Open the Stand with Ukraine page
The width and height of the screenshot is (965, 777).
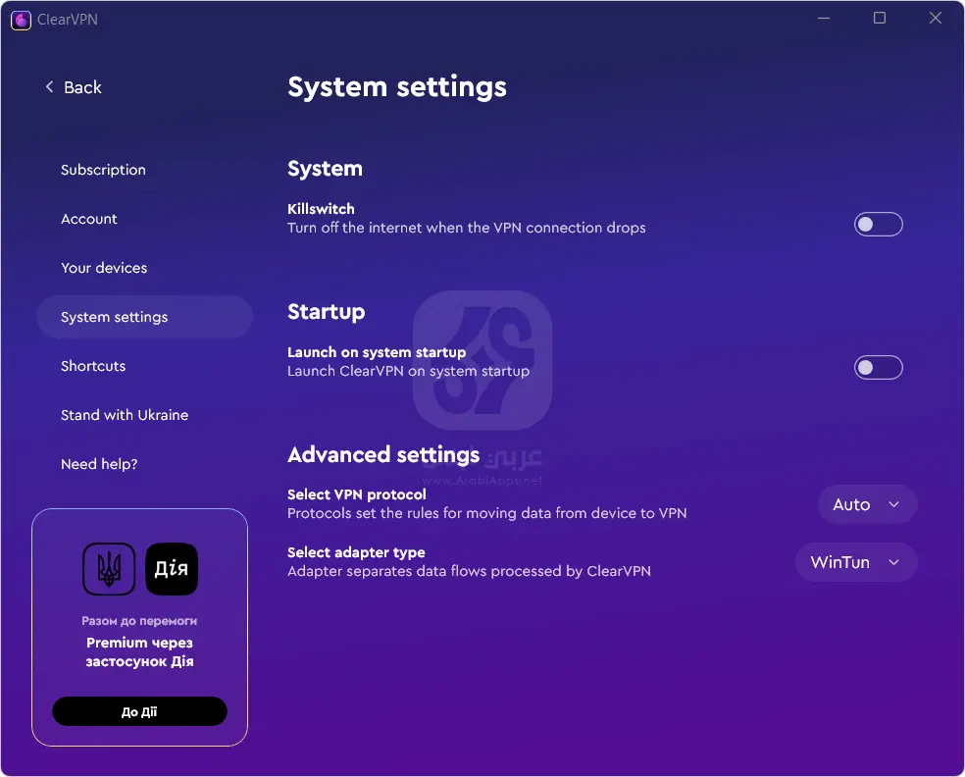click(x=125, y=415)
